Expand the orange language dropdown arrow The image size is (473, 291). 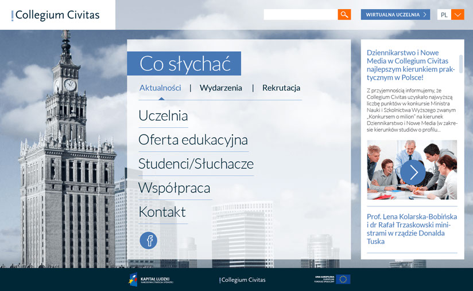click(x=458, y=14)
